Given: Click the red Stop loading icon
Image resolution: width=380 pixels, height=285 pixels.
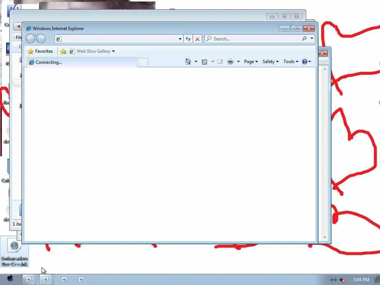Looking at the screenshot, I should point(197,39).
